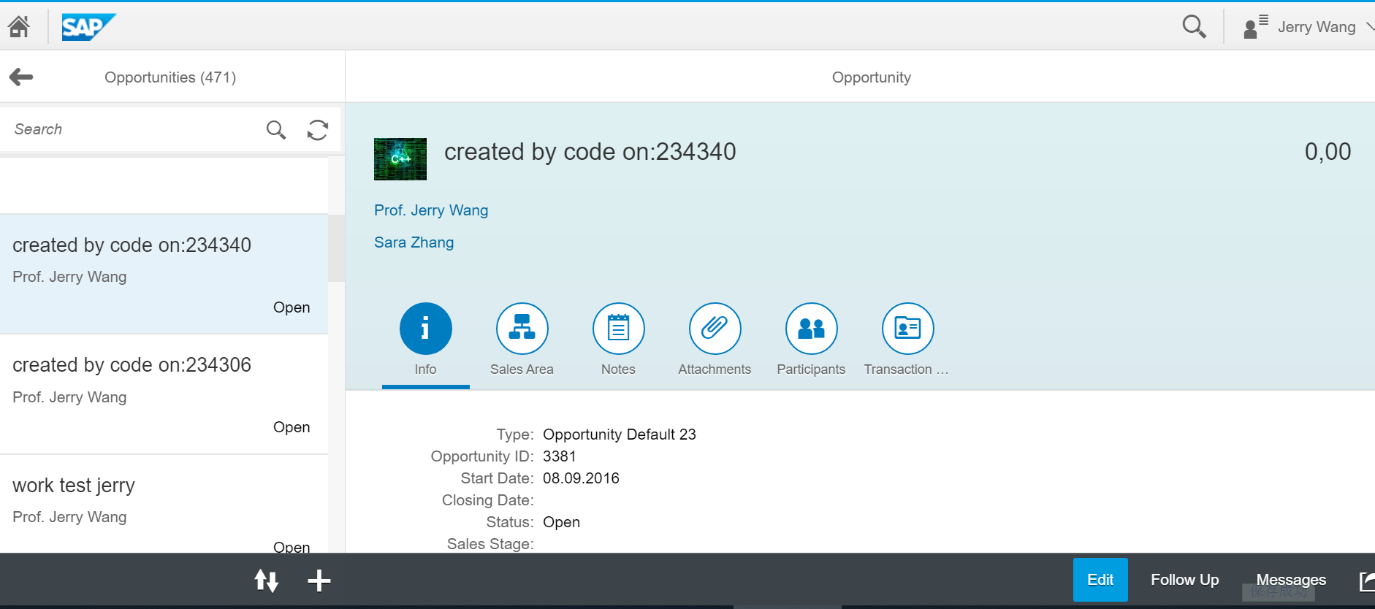The width and height of the screenshot is (1375, 609).
Task: Click the detail header title created by code on:234340
Action: [590, 152]
